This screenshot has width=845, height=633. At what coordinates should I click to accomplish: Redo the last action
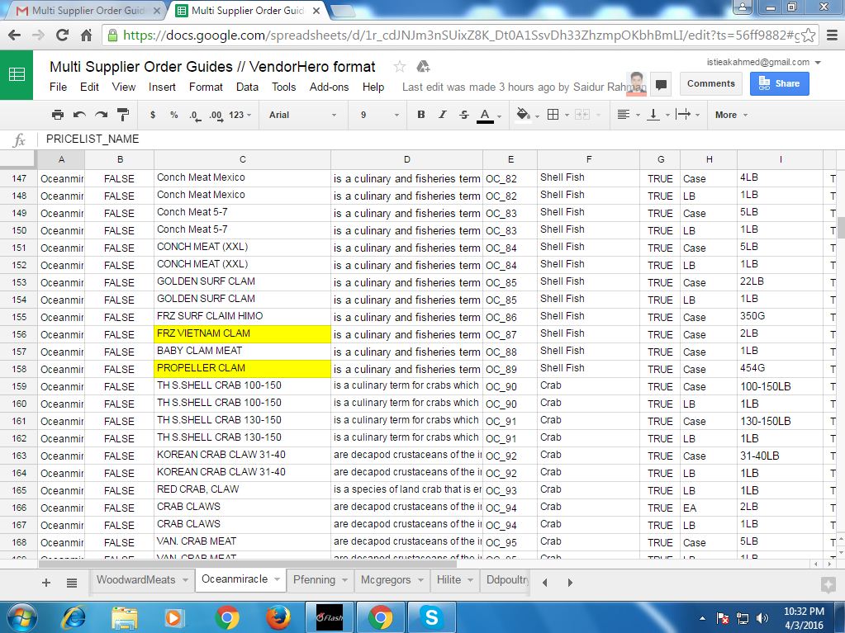point(101,115)
